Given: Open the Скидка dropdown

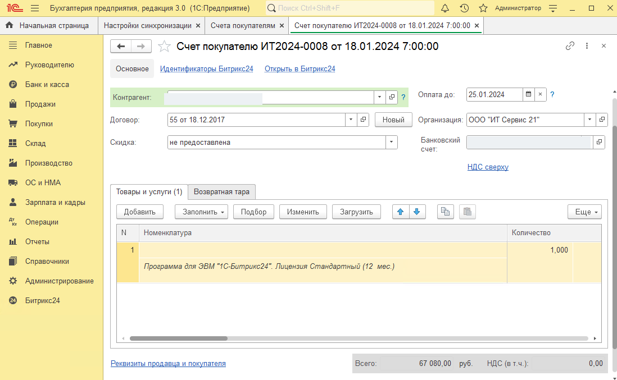Looking at the screenshot, I should tap(391, 143).
